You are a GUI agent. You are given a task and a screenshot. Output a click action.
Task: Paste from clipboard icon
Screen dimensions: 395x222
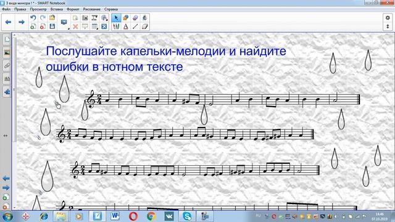point(75,18)
